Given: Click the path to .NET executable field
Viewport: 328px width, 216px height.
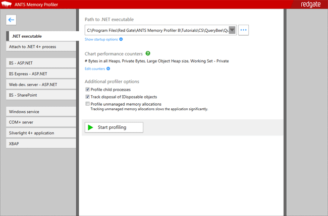Looking at the screenshot, I should pos(156,30).
